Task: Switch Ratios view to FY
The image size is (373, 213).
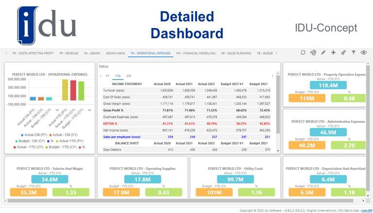Action: 107,76
